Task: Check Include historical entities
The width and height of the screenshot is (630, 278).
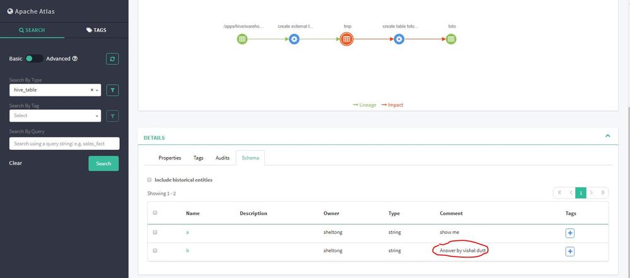Action: 149,180
